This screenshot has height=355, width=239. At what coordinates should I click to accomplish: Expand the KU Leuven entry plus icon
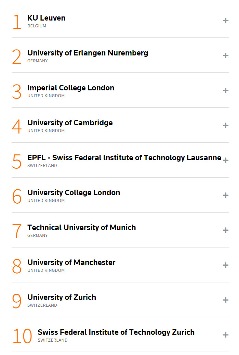point(225,21)
